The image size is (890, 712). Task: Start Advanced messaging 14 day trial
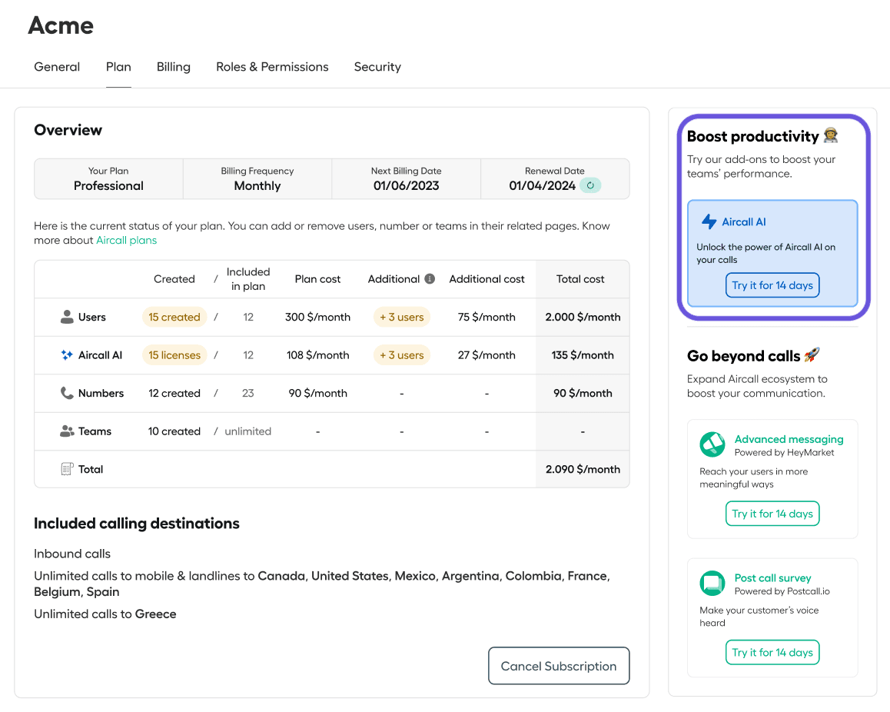pos(772,513)
